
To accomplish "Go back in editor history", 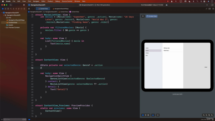I will [32, 9].
